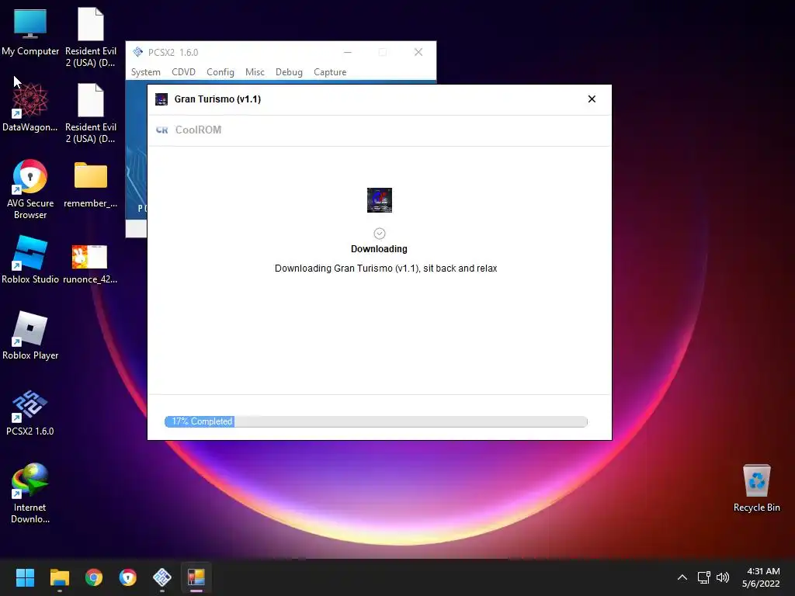Click the PCSX2 window title icon
795x596 pixels.
138,52
